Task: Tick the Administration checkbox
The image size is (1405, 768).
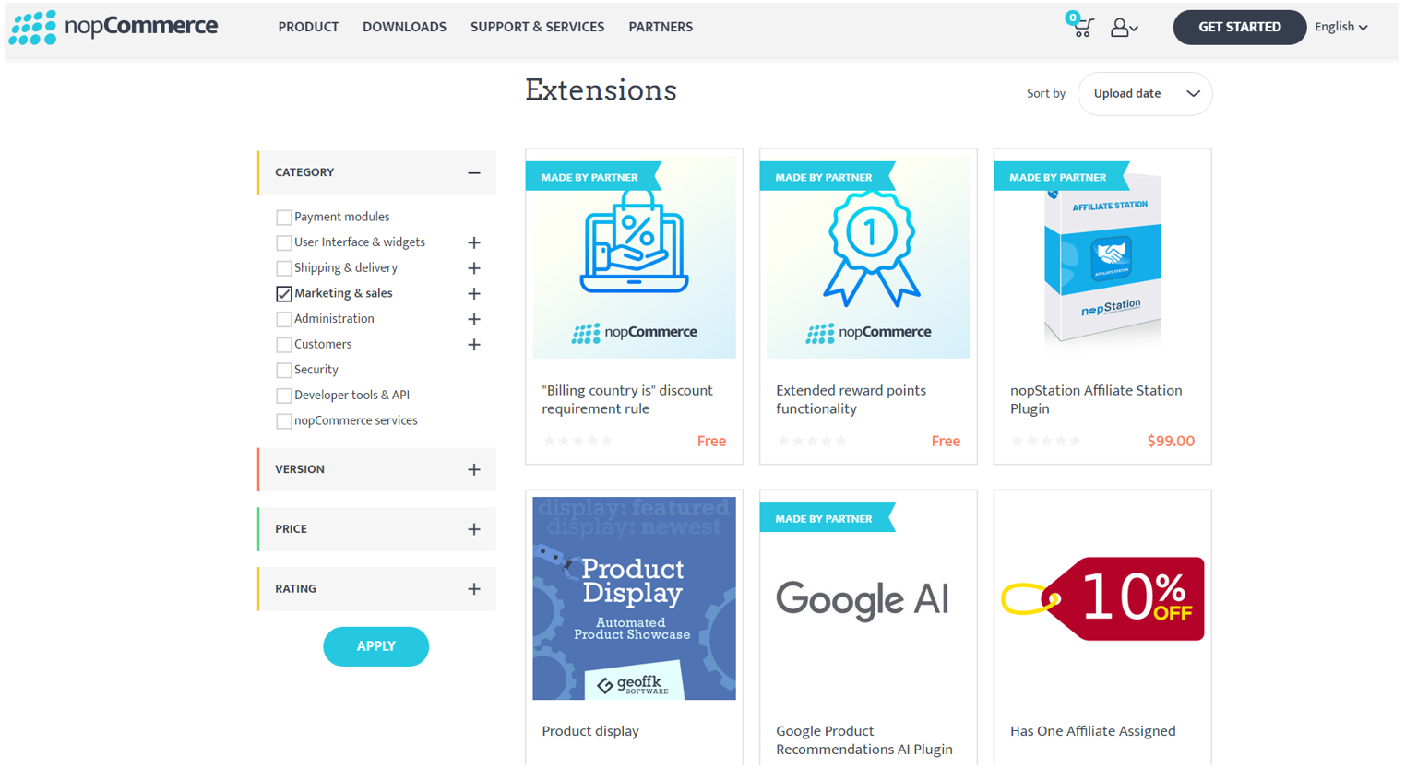Action: (x=284, y=319)
